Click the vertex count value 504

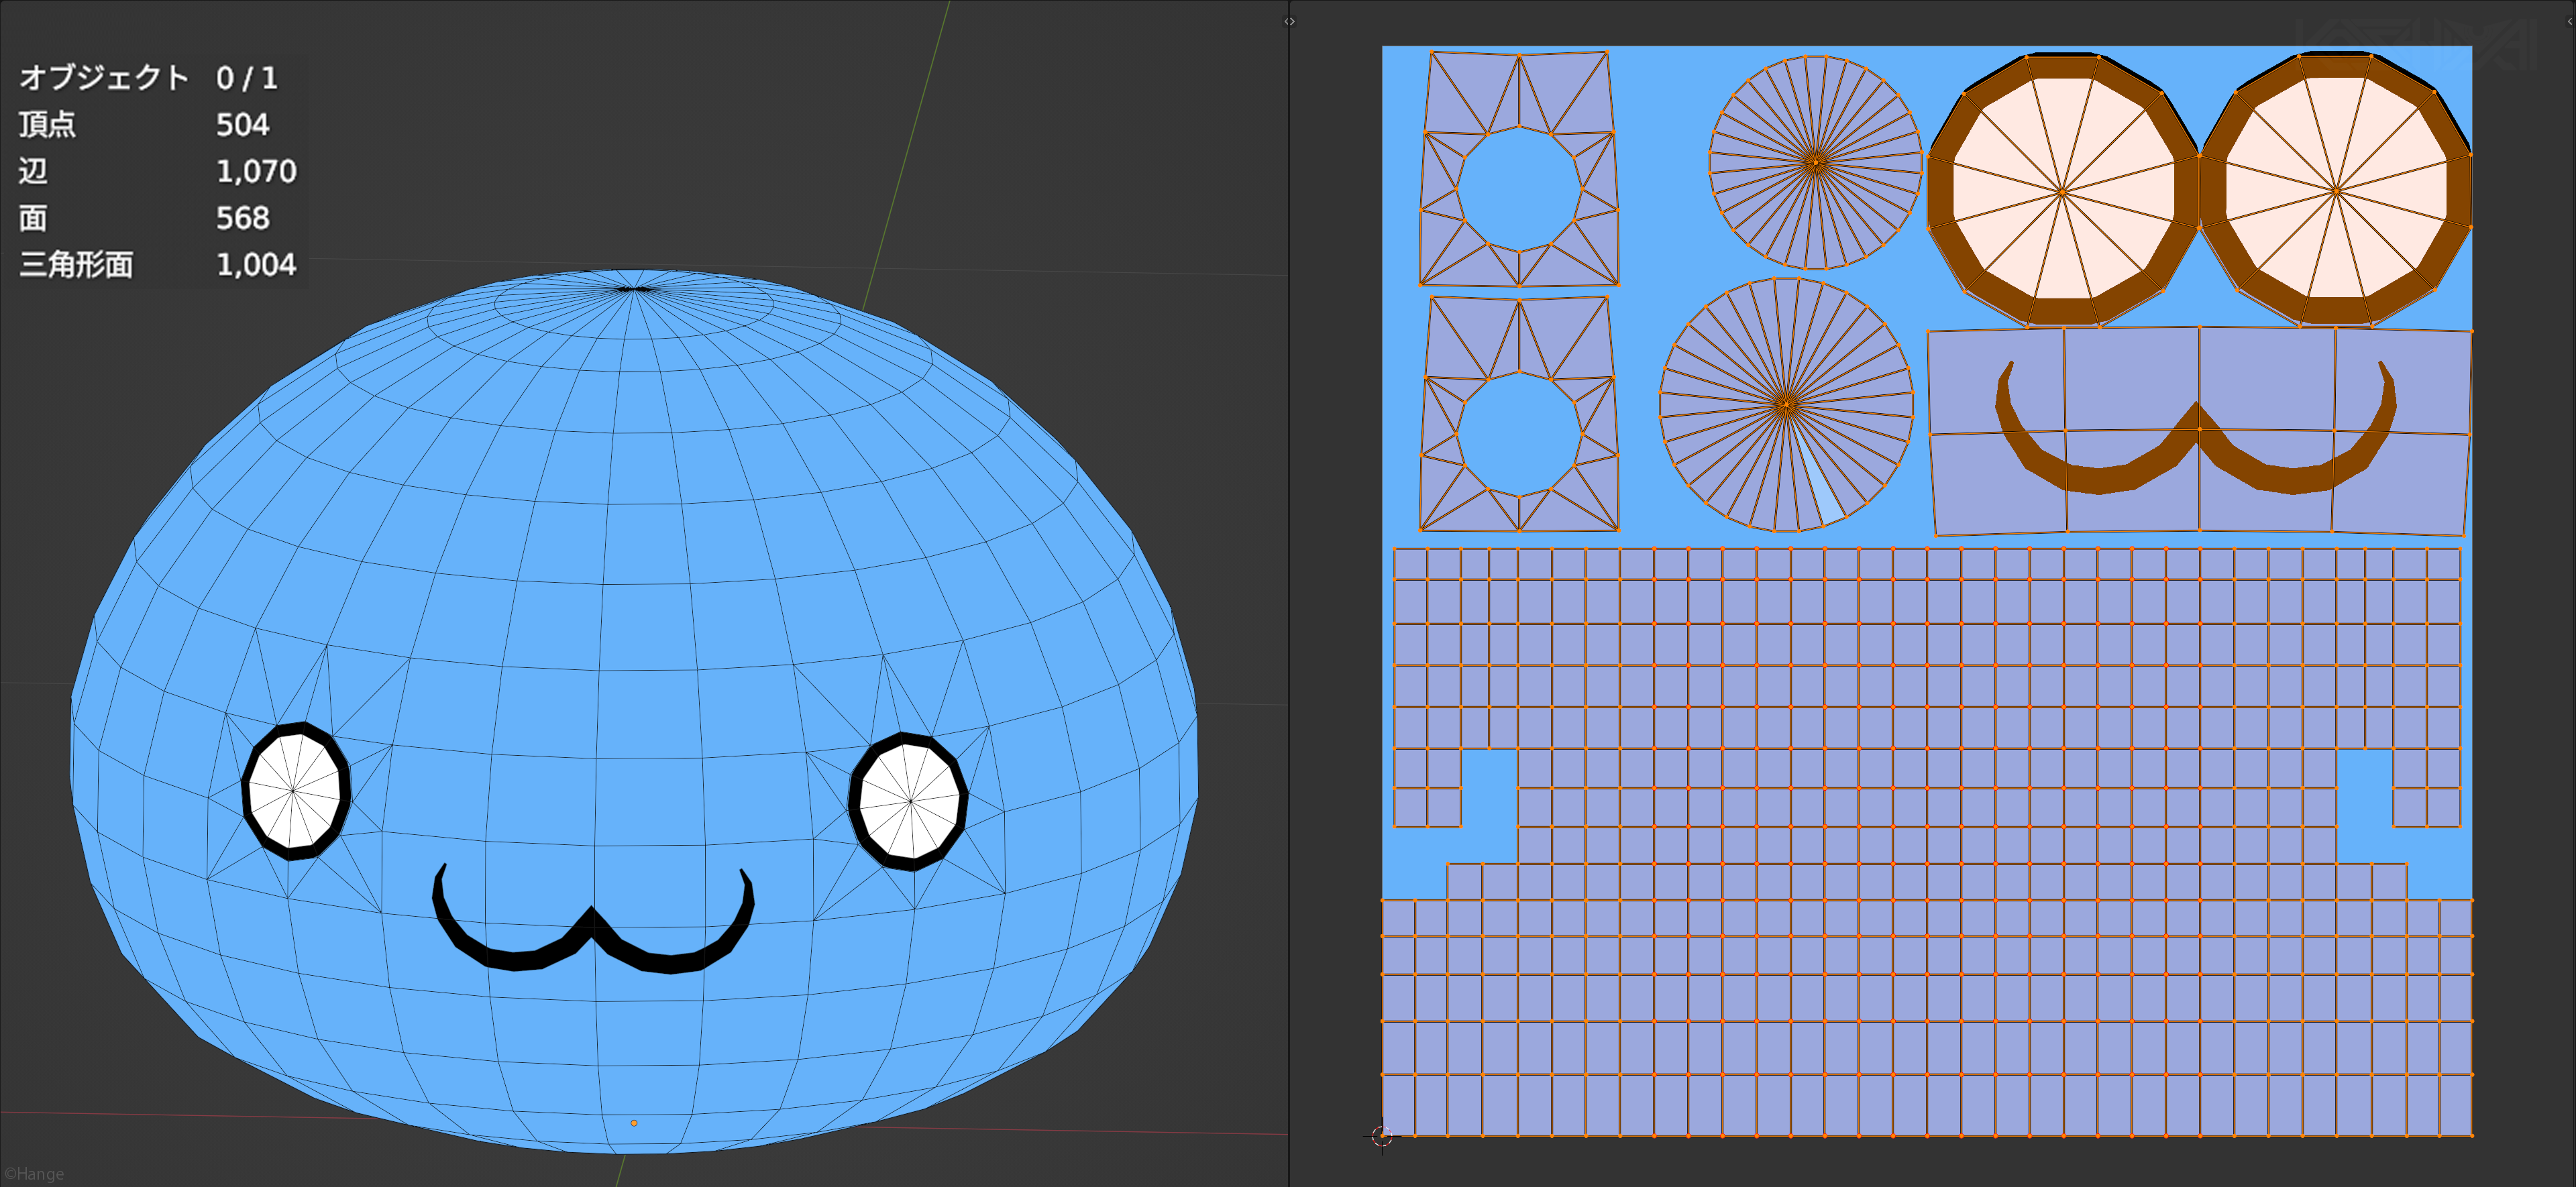tap(243, 124)
